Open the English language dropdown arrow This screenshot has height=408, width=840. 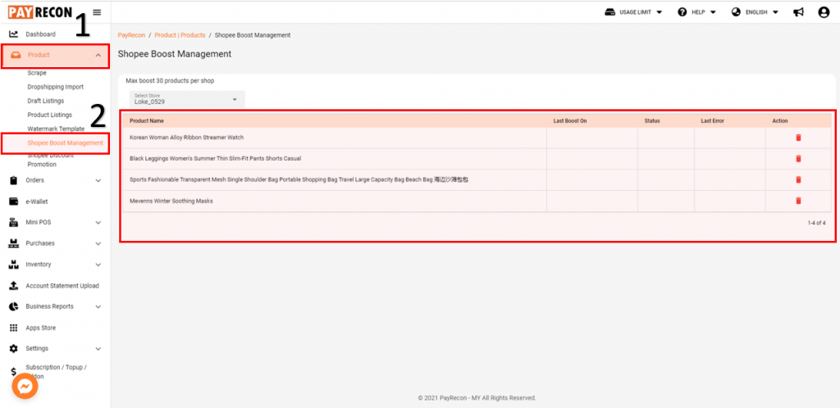[x=775, y=12]
